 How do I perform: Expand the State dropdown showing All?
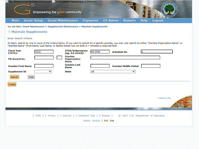tap(113, 71)
